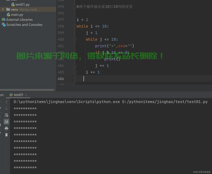Expand the venv library root folder
The image size is (212, 174).
coord(3,10)
